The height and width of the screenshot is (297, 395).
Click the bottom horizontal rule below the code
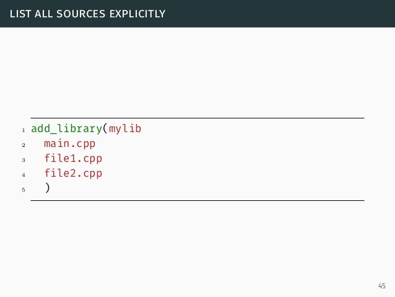[x=197, y=200]
